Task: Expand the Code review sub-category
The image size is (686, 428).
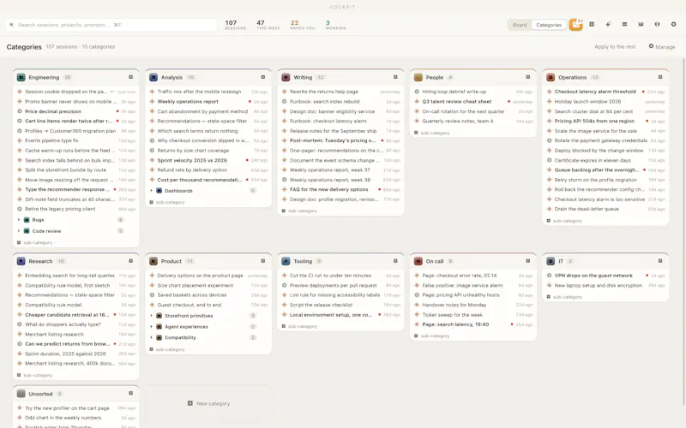Action: pos(19,230)
